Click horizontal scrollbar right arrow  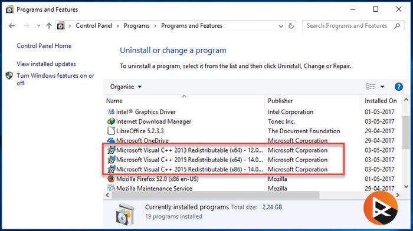(398, 195)
